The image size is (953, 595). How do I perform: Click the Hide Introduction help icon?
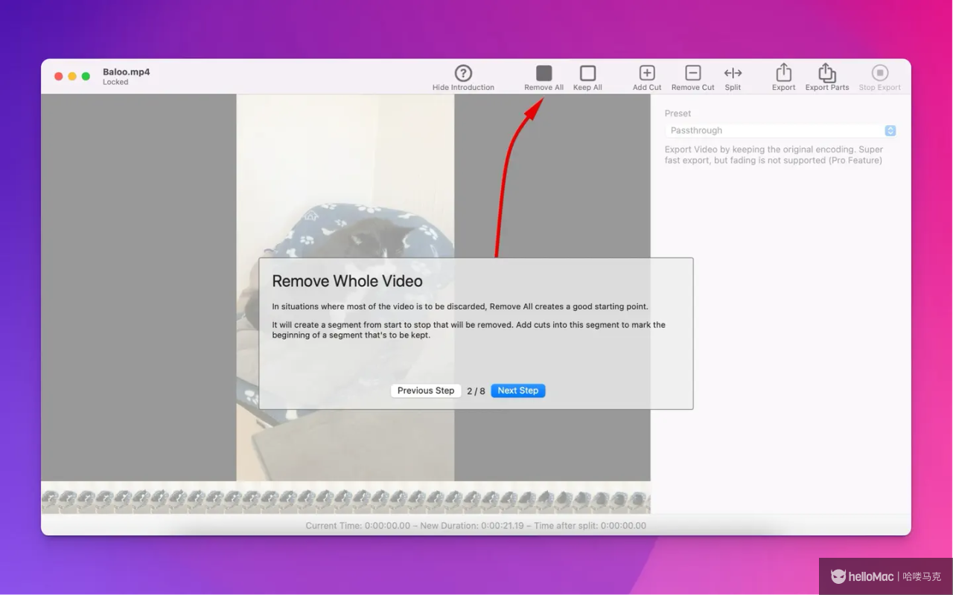pos(463,73)
